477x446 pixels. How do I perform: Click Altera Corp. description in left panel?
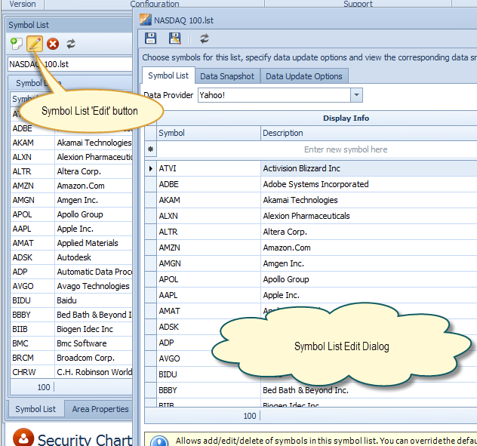[x=94, y=171]
